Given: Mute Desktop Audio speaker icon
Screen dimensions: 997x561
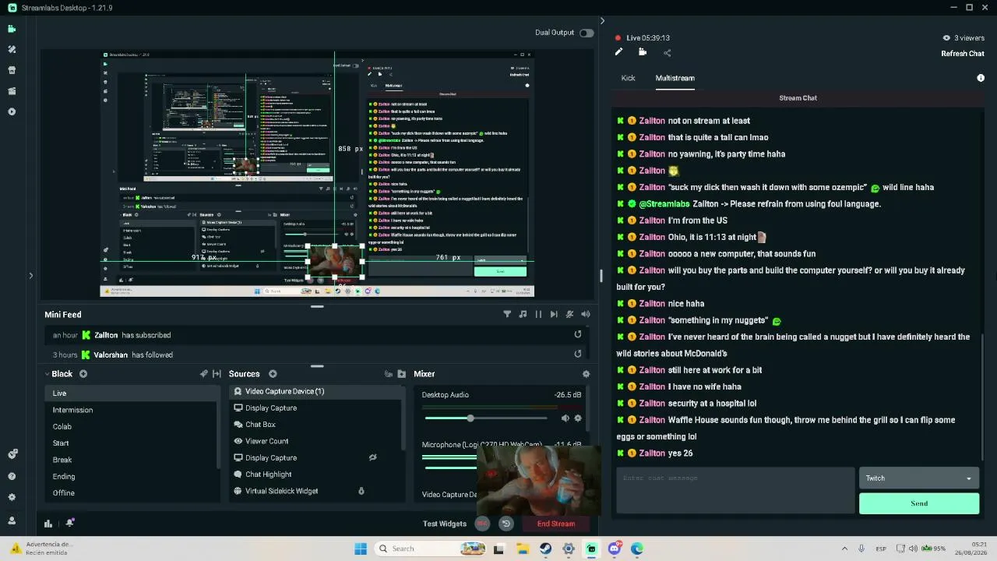Looking at the screenshot, I should 565,418.
